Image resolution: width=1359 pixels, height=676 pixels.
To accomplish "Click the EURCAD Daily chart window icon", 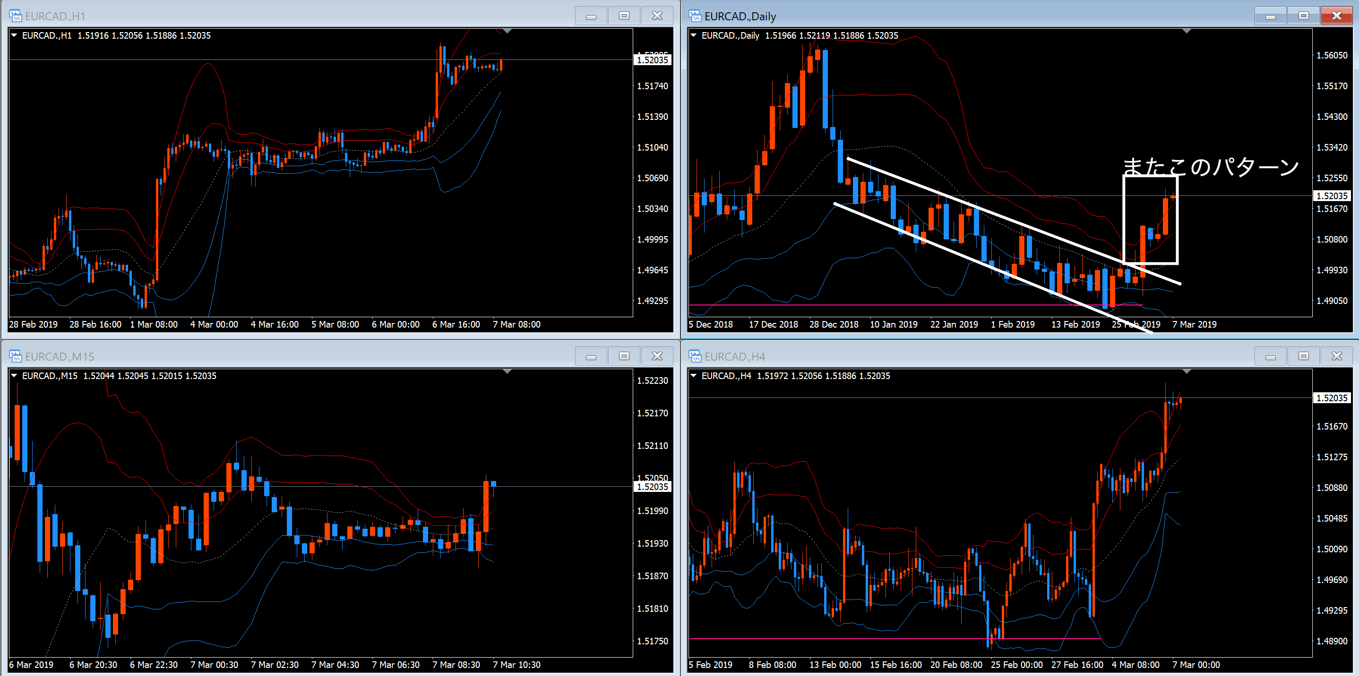I will click(x=695, y=16).
